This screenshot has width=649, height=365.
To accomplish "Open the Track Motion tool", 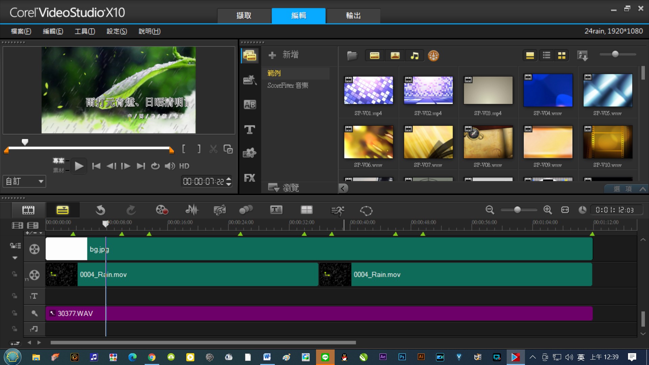I will (246, 210).
